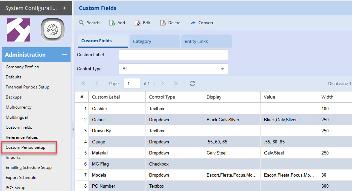352x191 pixels.
Task: Click the Add record icon
Action: click(112, 23)
